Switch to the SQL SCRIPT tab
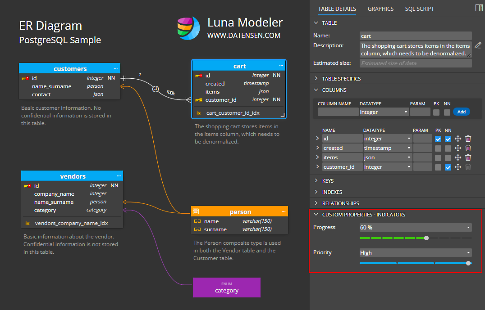The width and height of the screenshot is (485, 310). tap(419, 9)
